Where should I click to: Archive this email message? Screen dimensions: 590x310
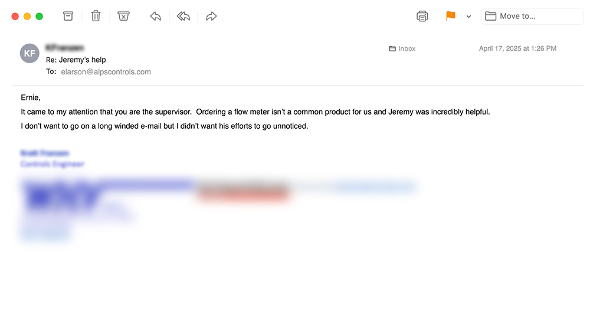tap(68, 17)
